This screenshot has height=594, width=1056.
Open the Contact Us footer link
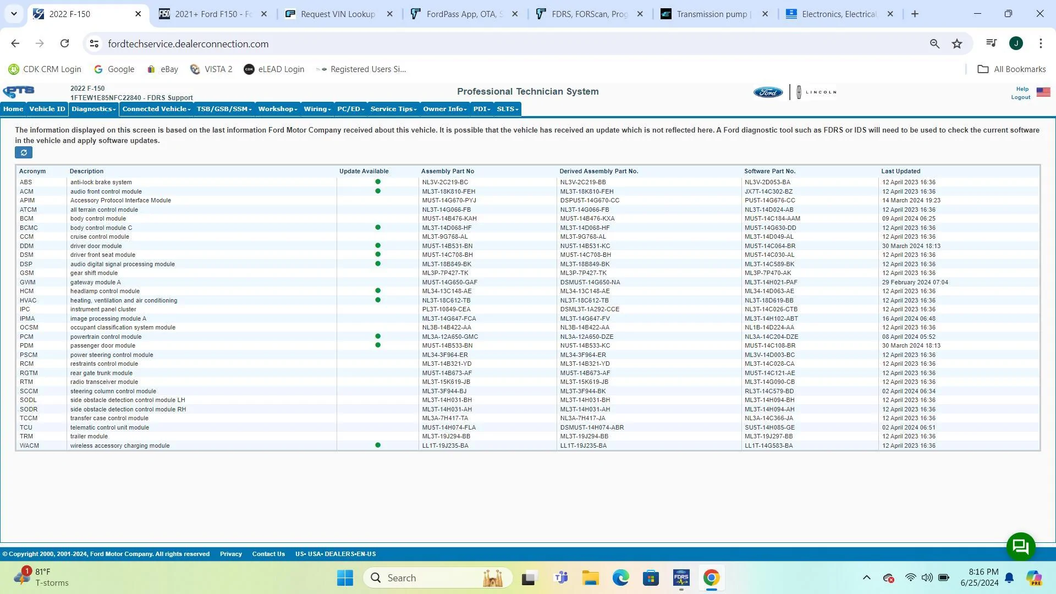[x=268, y=554]
